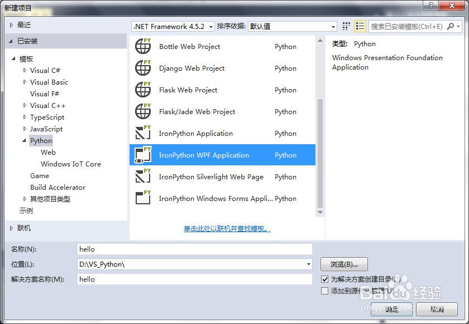This screenshot has height=324, width=469.
Task: Select the Bottle Web Project globe icon
Action: click(x=143, y=46)
